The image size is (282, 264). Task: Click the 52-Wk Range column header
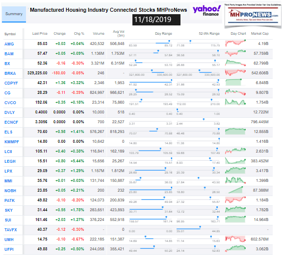(209, 34)
